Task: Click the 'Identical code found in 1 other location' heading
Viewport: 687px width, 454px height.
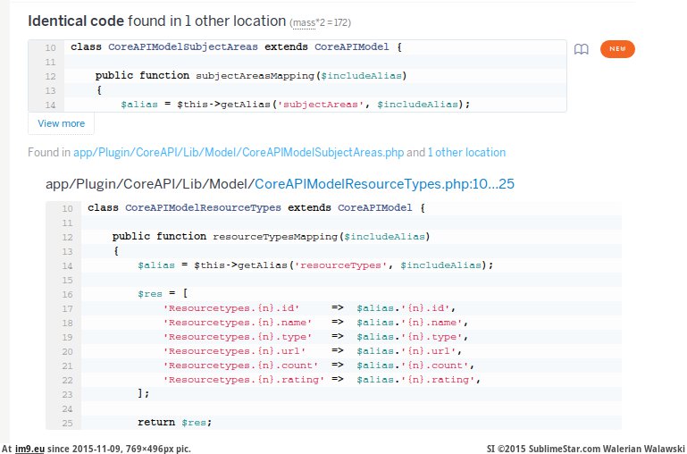Action: tap(157, 21)
